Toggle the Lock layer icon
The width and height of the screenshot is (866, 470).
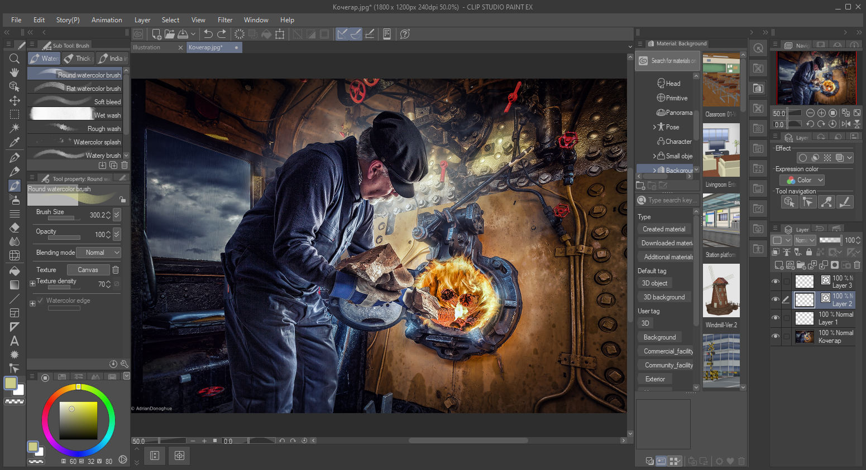pyautogui.click(x=808, y=252)
